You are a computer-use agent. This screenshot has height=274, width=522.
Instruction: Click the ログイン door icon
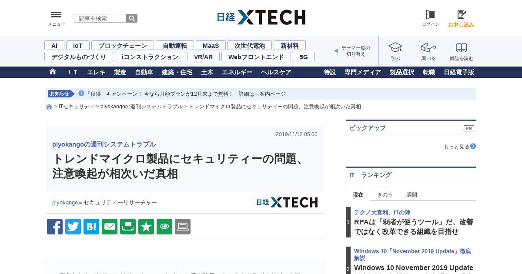(430, 15)
